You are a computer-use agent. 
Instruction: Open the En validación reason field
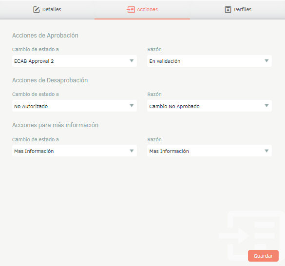click(209, 61)
